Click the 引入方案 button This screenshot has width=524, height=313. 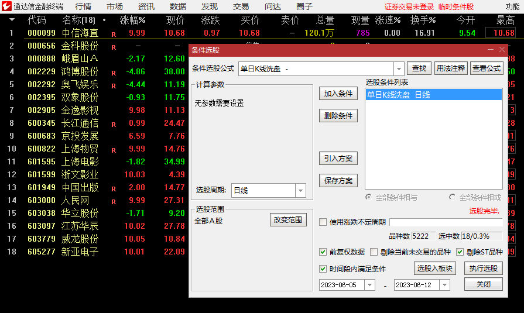338,159
